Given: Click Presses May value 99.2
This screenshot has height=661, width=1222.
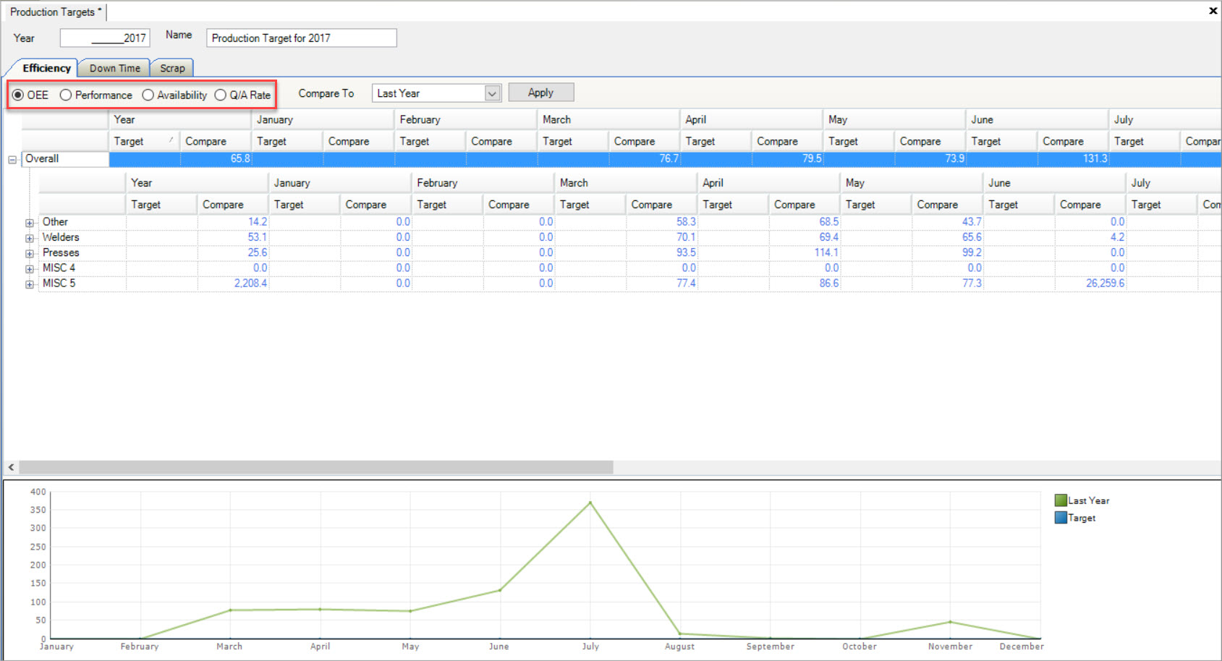Looking at the screenshot, I should pos(972,252).
